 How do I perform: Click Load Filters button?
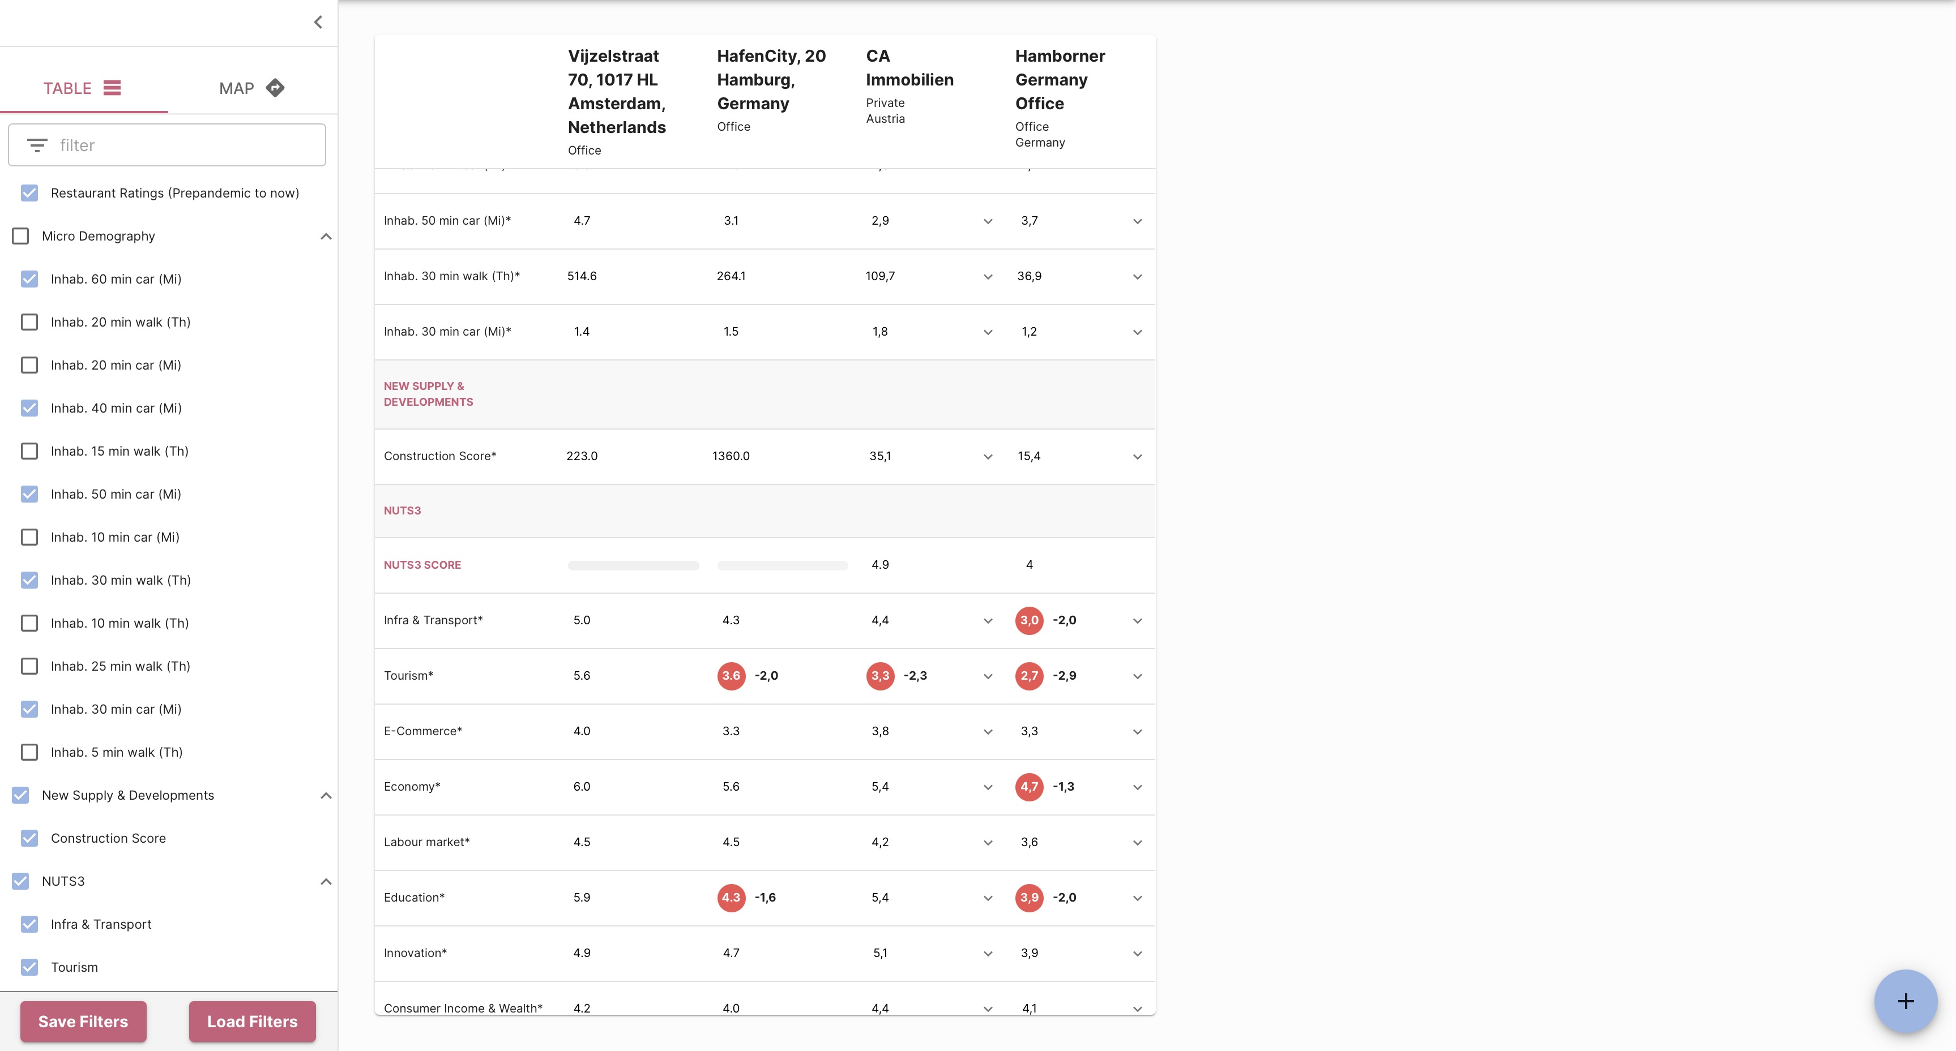coord(252,1022)
